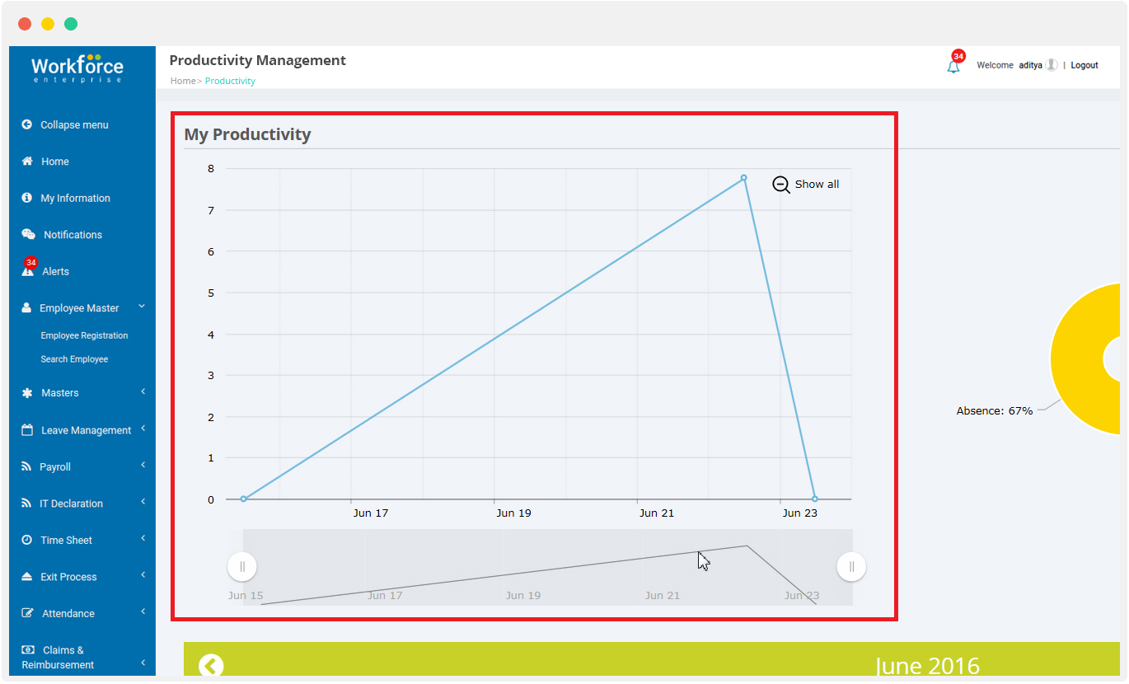1129x684 pixels.
Task: Open the Claims & Reimbursement section
Action: (x=58, y=657)
